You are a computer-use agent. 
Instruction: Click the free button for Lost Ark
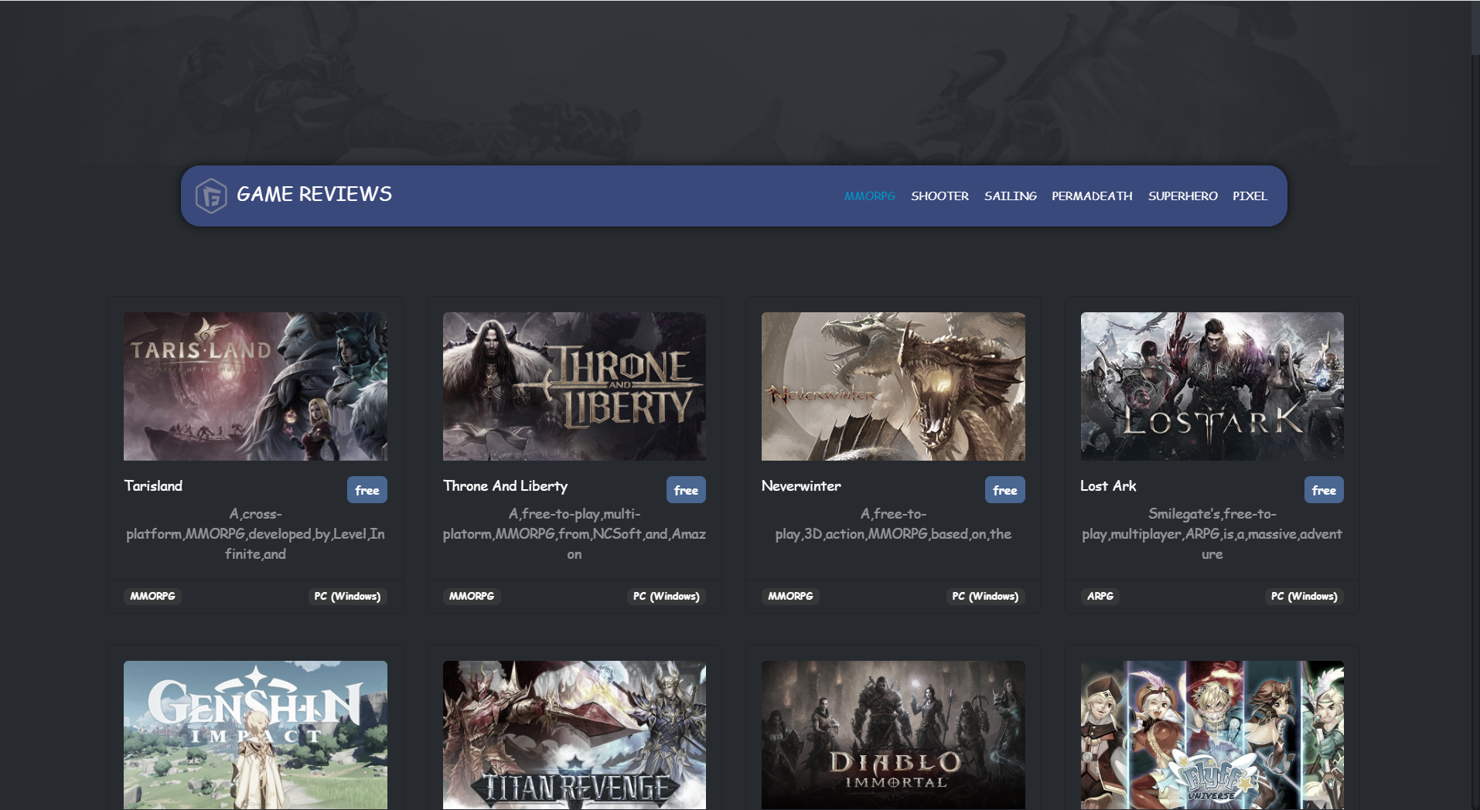tap(1323, 490)
